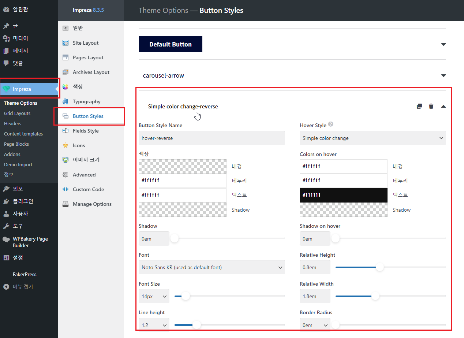Collapse the Simple color change-reverse section
The width and height of the screenshot is (464, 338).
[444, 106]
